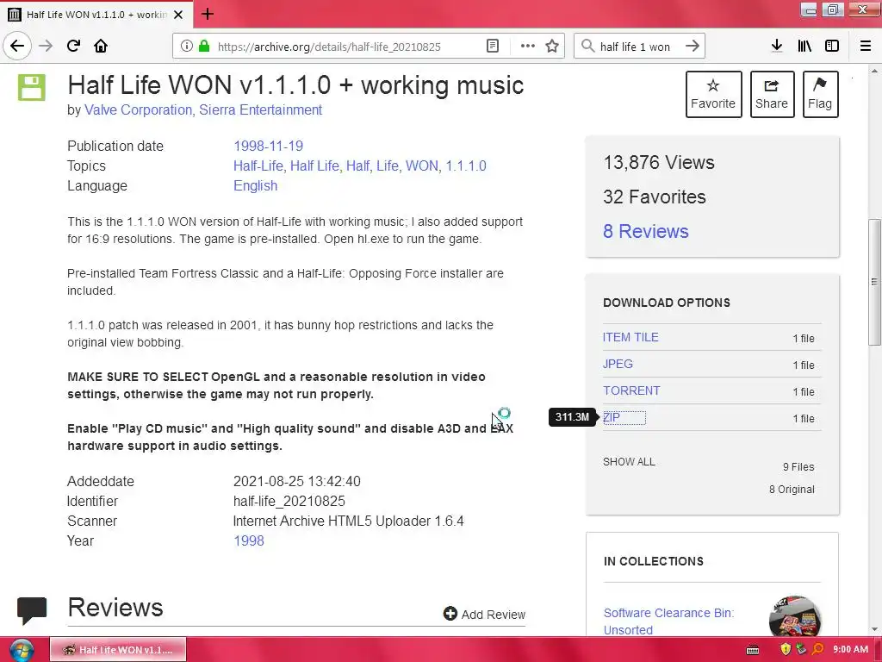Open the library bookmarks menu
The width and height of the screenshot is (882, 662).
click(x=804, y=46)
